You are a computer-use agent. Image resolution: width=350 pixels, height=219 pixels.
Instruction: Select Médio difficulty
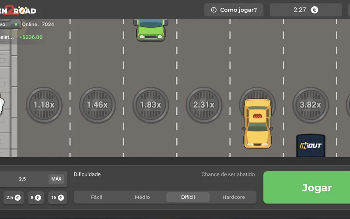point(142,197)
